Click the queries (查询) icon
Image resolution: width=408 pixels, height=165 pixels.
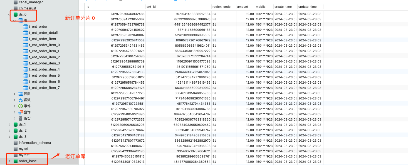point(21,112)
